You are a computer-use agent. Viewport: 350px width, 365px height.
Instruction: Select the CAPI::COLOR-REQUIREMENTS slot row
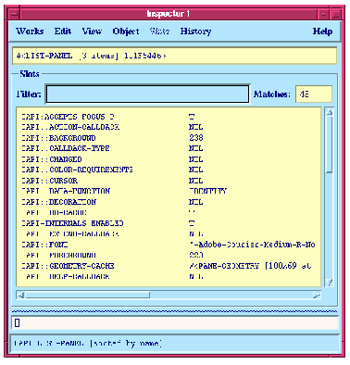pos(169,170)
